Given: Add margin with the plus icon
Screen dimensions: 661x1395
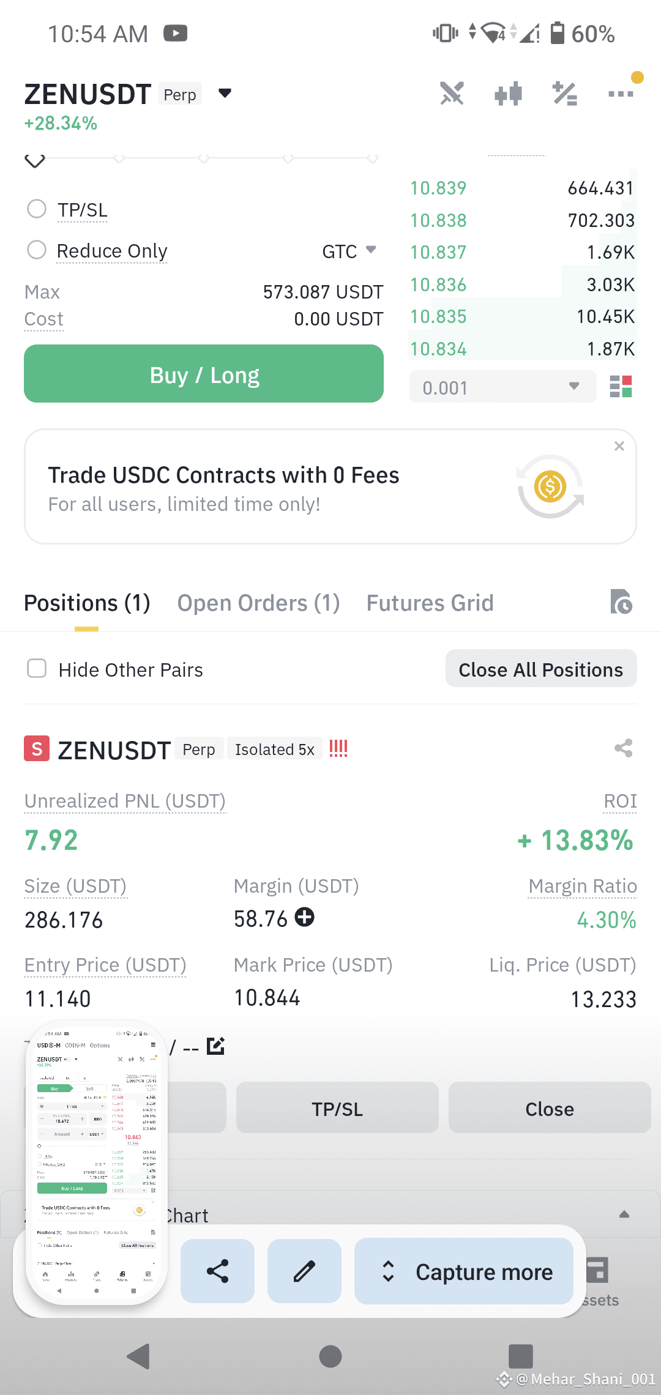Looking at the screenshot, I should pyautogui.click(x=304, y=917).
